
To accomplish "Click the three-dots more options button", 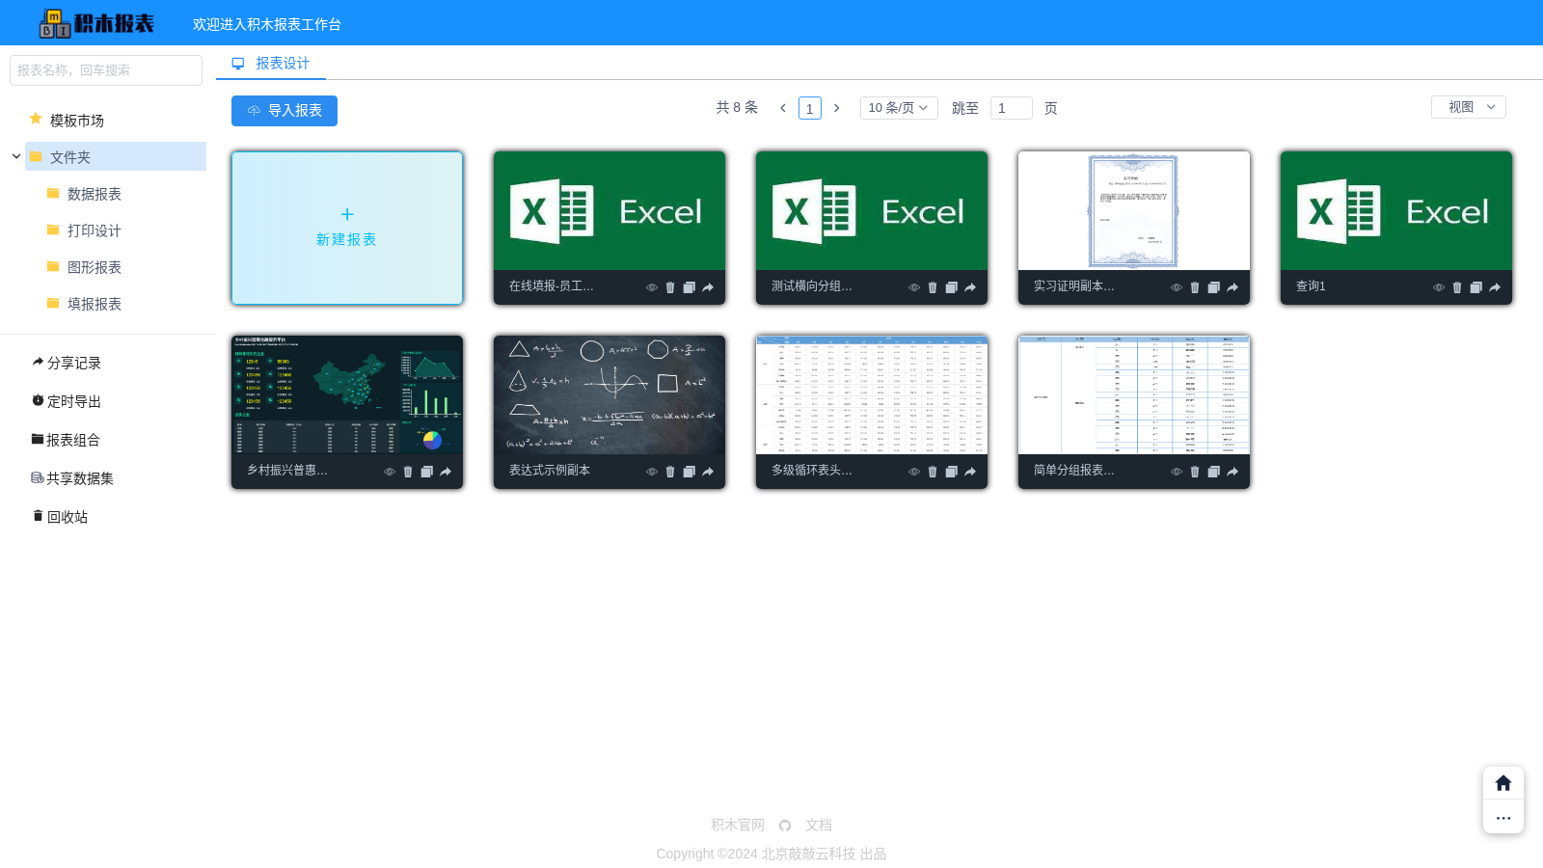I will tap(1503, 818).
